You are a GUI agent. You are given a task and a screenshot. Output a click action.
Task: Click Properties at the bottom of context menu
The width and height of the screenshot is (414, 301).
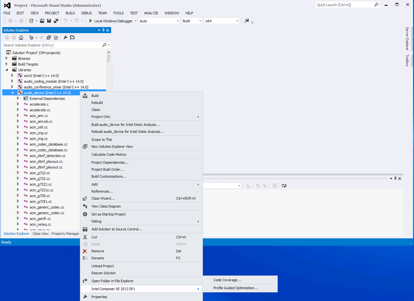pos(141,297)
